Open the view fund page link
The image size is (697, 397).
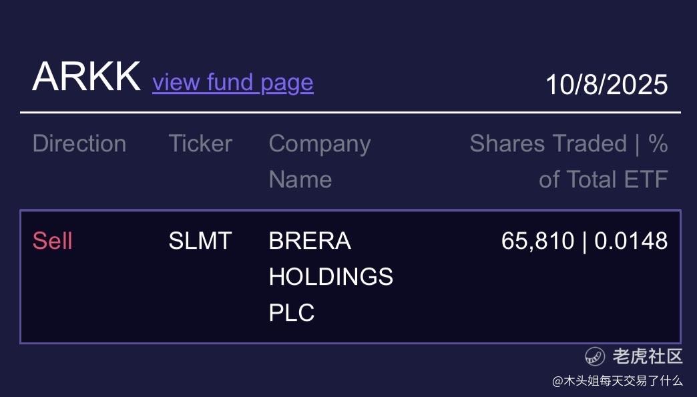click(232, 83)
